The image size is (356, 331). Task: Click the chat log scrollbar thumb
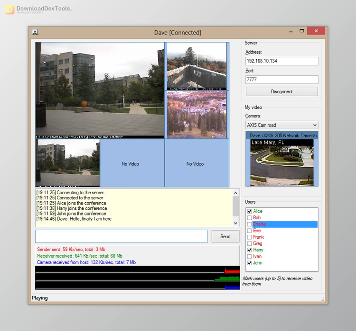point(235,206)
